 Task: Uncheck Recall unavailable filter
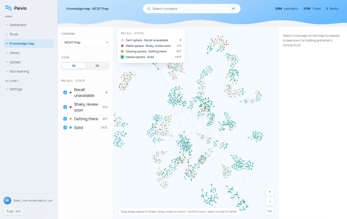(x=65, y=92)
